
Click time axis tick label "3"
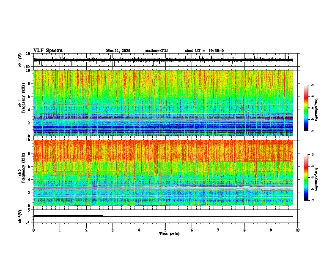point(113,230)
